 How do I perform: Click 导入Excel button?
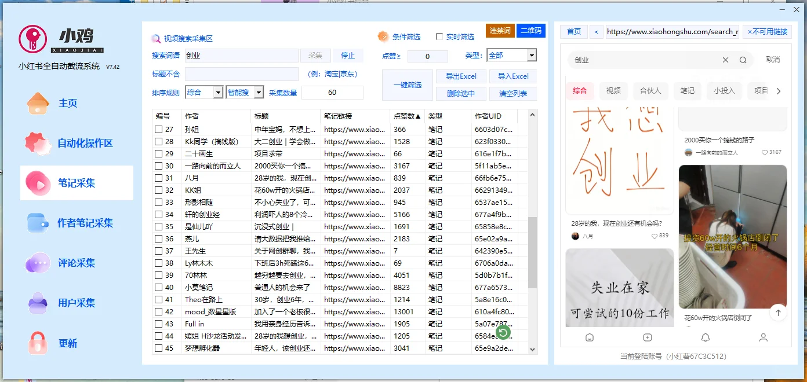tap(513, 76)
